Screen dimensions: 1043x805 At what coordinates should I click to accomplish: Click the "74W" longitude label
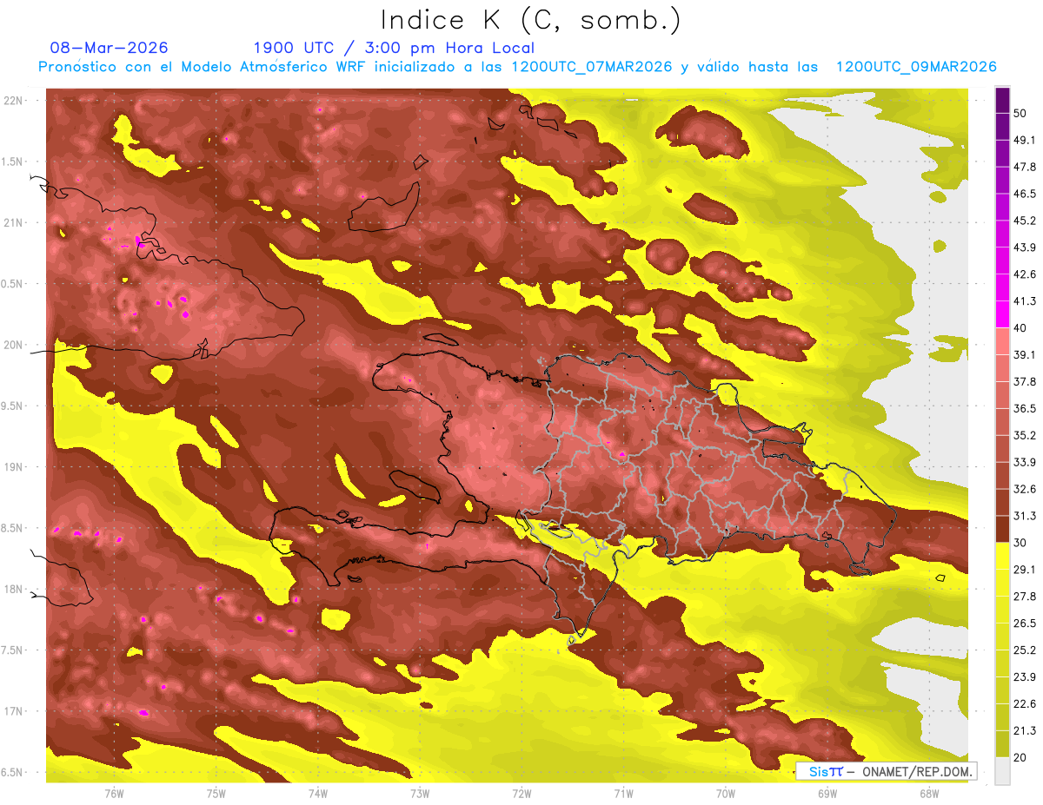(317, 793)
